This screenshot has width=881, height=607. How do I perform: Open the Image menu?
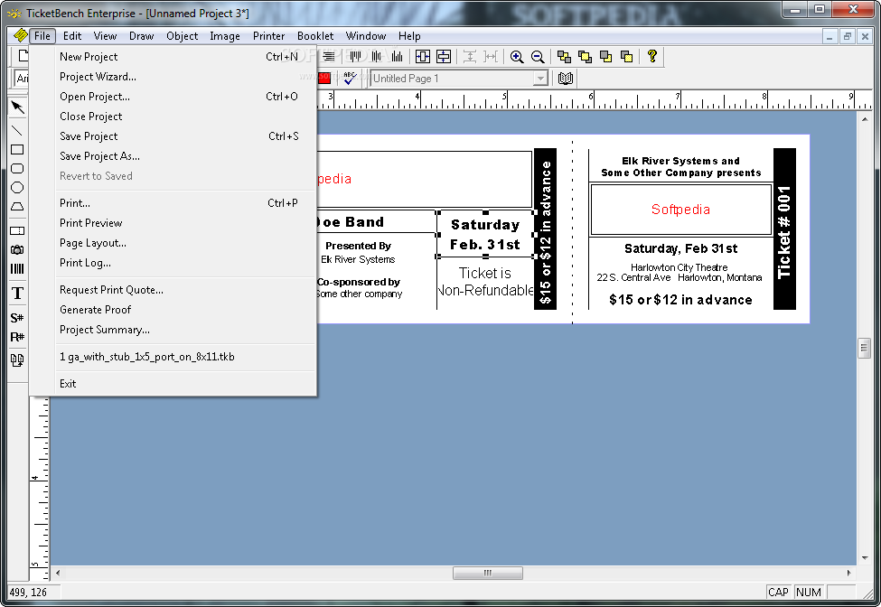pos(225,36)
